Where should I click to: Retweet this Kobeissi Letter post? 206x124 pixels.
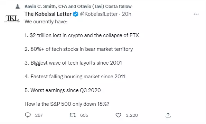tap(73, 115)
